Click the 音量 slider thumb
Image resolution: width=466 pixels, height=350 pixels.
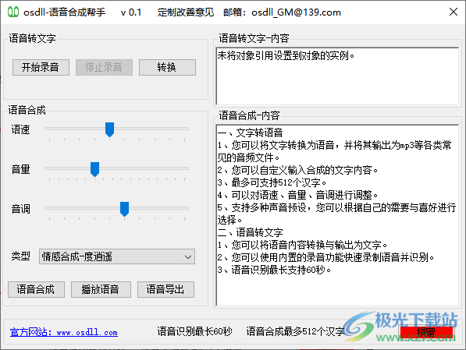click(94, 169)
